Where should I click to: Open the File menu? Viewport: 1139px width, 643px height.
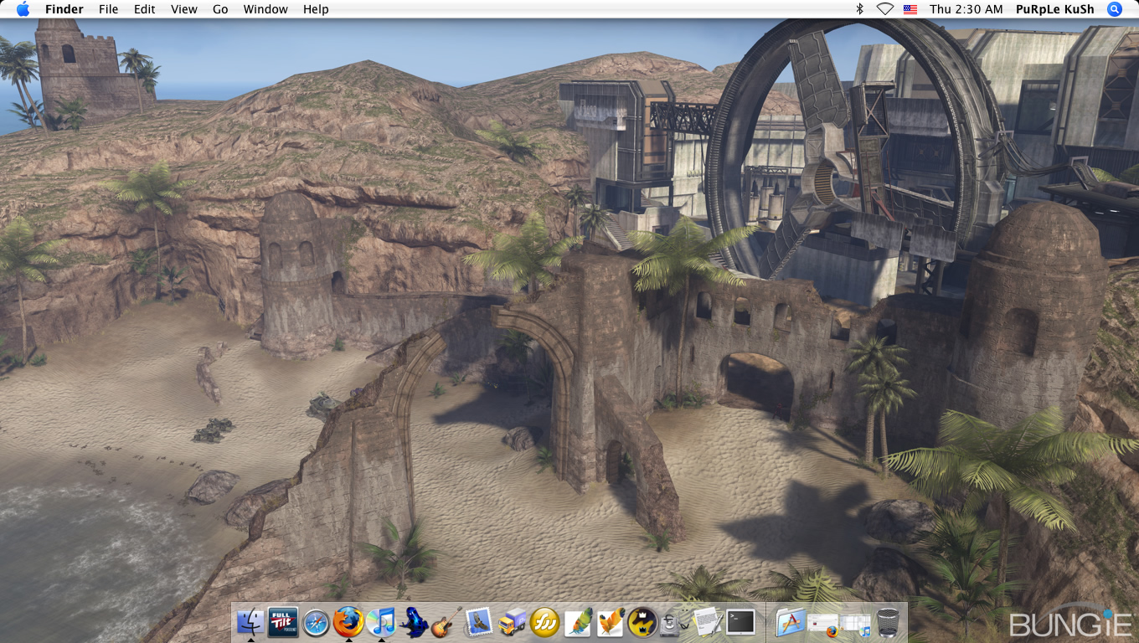tap(108, 9)
